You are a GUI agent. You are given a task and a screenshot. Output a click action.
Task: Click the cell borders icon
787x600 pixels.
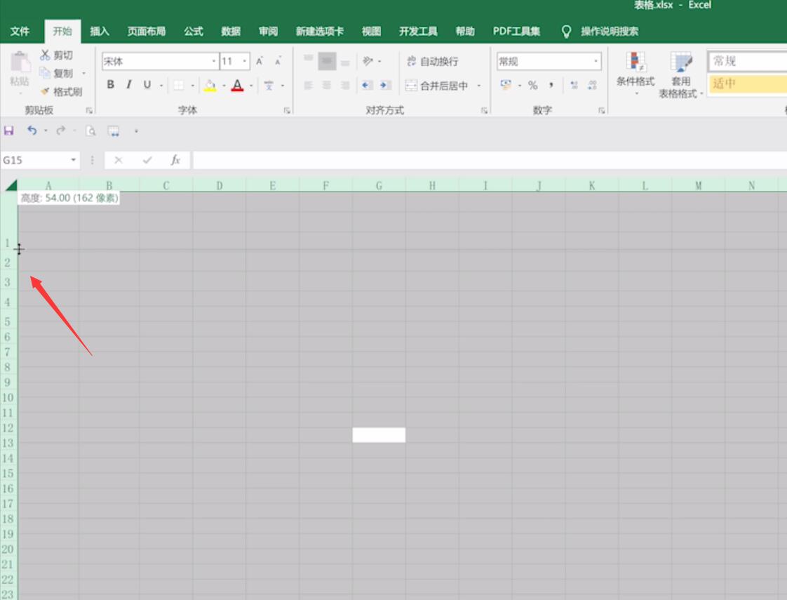(x=179, y=86)
